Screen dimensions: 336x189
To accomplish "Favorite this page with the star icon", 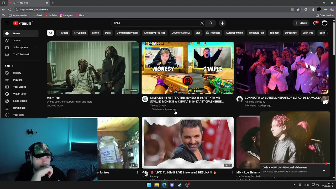I will point(298,9).
